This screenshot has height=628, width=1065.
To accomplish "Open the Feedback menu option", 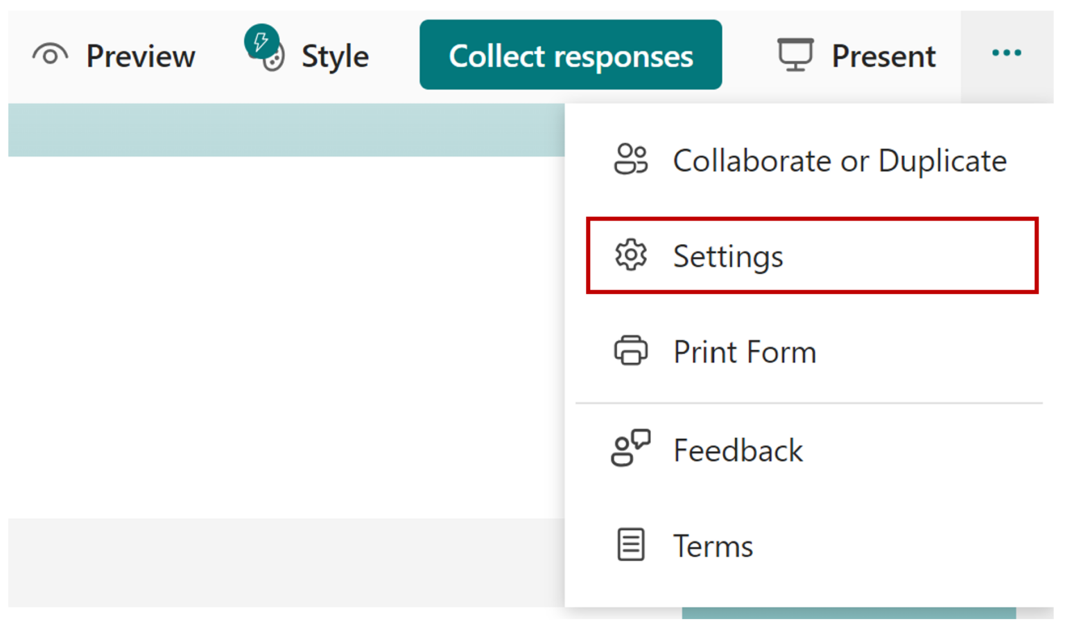I will click(x=738, y=449).
